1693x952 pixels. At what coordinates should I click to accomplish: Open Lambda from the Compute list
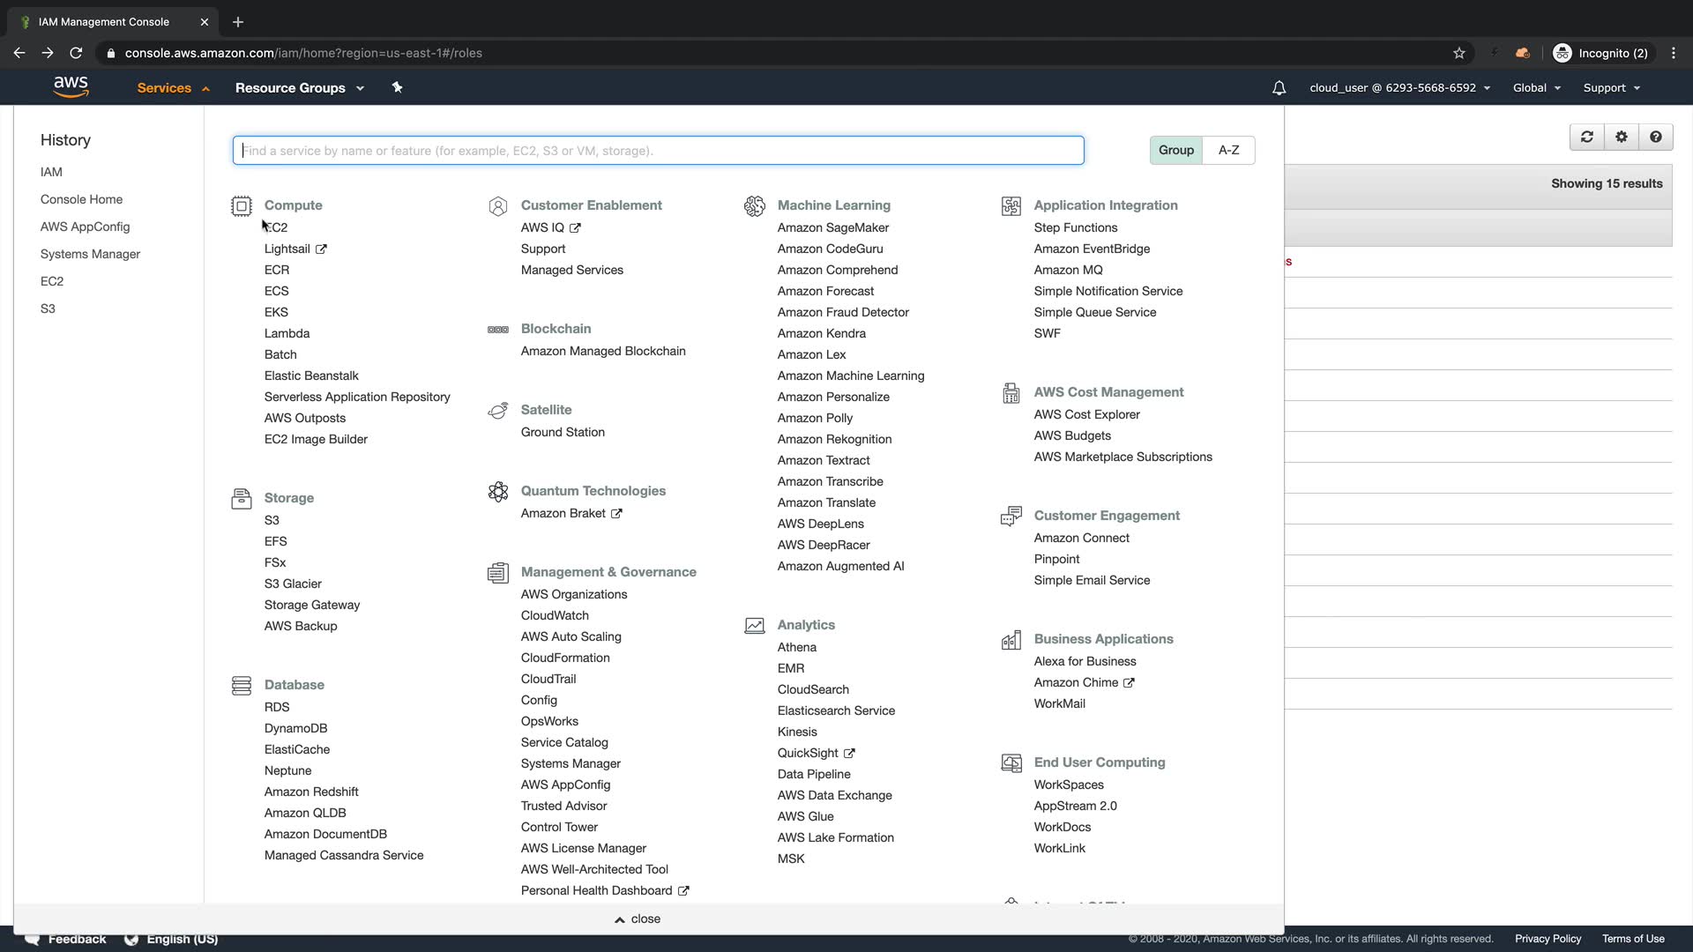click(287, 333)
